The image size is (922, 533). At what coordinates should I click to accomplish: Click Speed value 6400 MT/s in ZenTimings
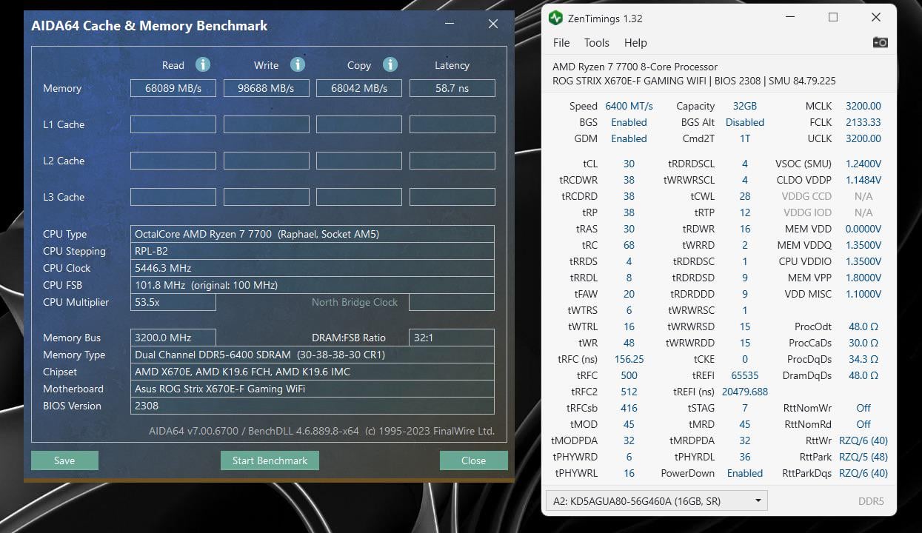[629, 106]
